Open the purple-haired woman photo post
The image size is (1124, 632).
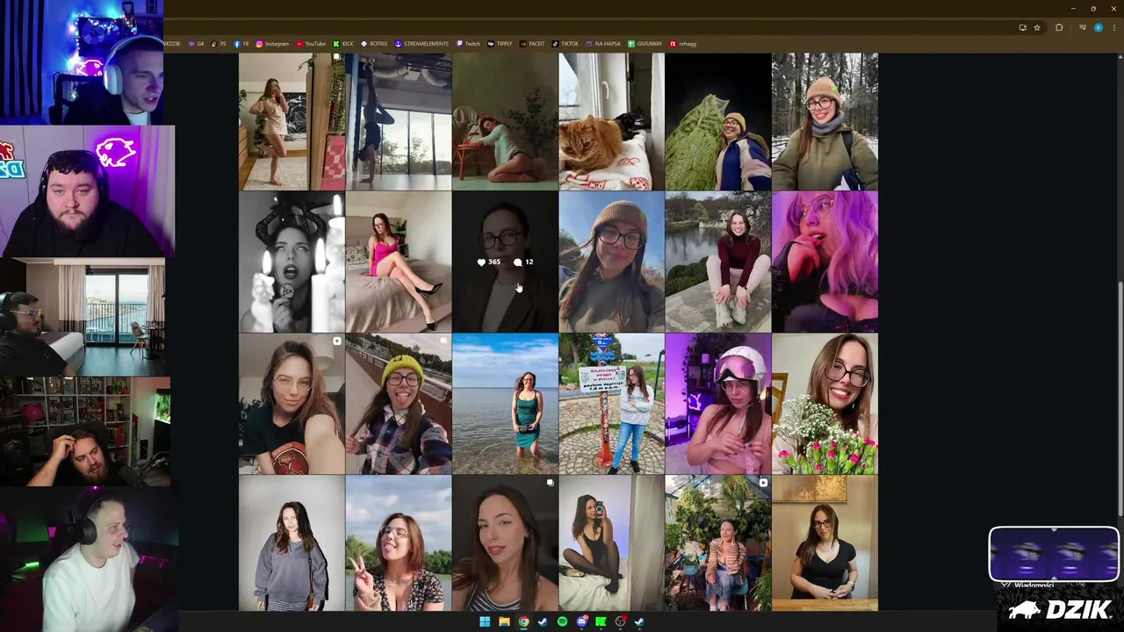pos(825,262)
